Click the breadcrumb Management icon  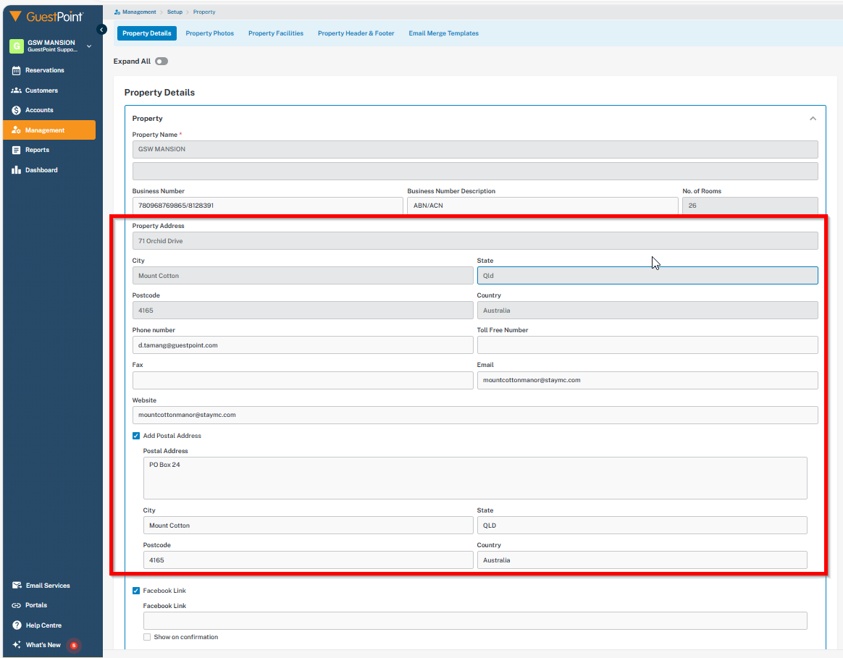pyautogui.click(x=117, y=12)
